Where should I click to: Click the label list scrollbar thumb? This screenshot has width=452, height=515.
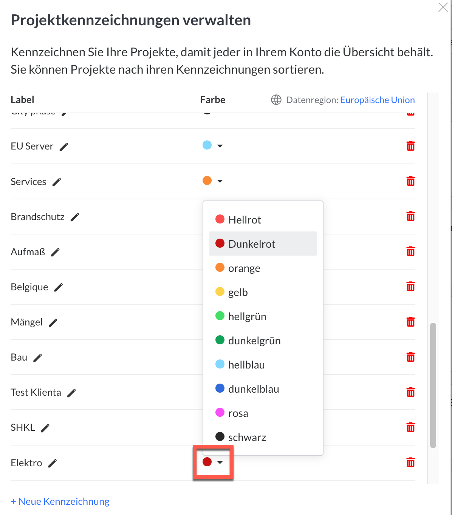tap(433, 385)
